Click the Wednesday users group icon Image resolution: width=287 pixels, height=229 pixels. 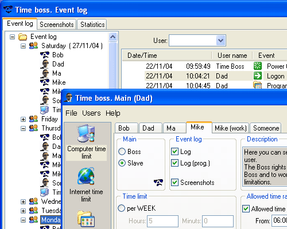(x=33, y=202)
